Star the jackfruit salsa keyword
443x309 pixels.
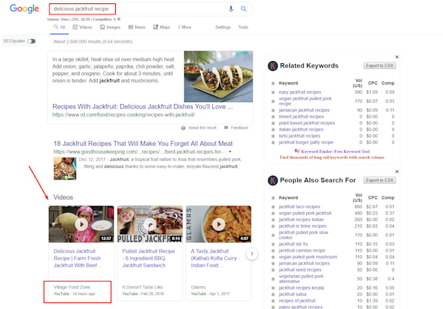coord(273,295)
